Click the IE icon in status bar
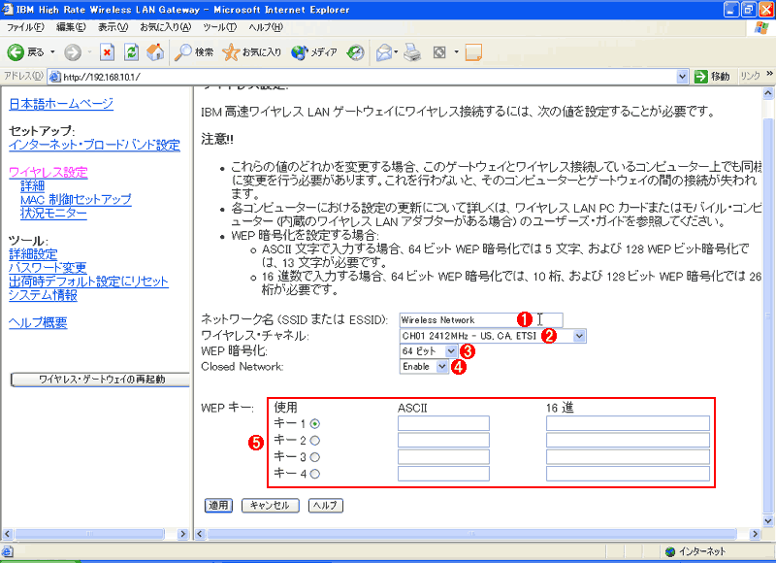 (x=7, y=551)
